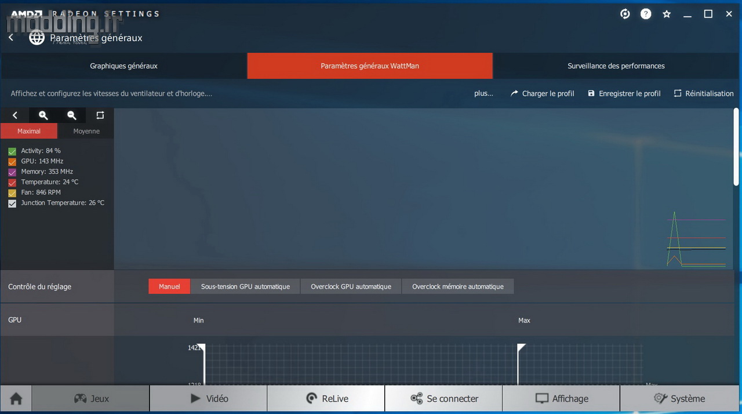
Task: Click the Contrôle du réglage label
Action: click(40, 286)
